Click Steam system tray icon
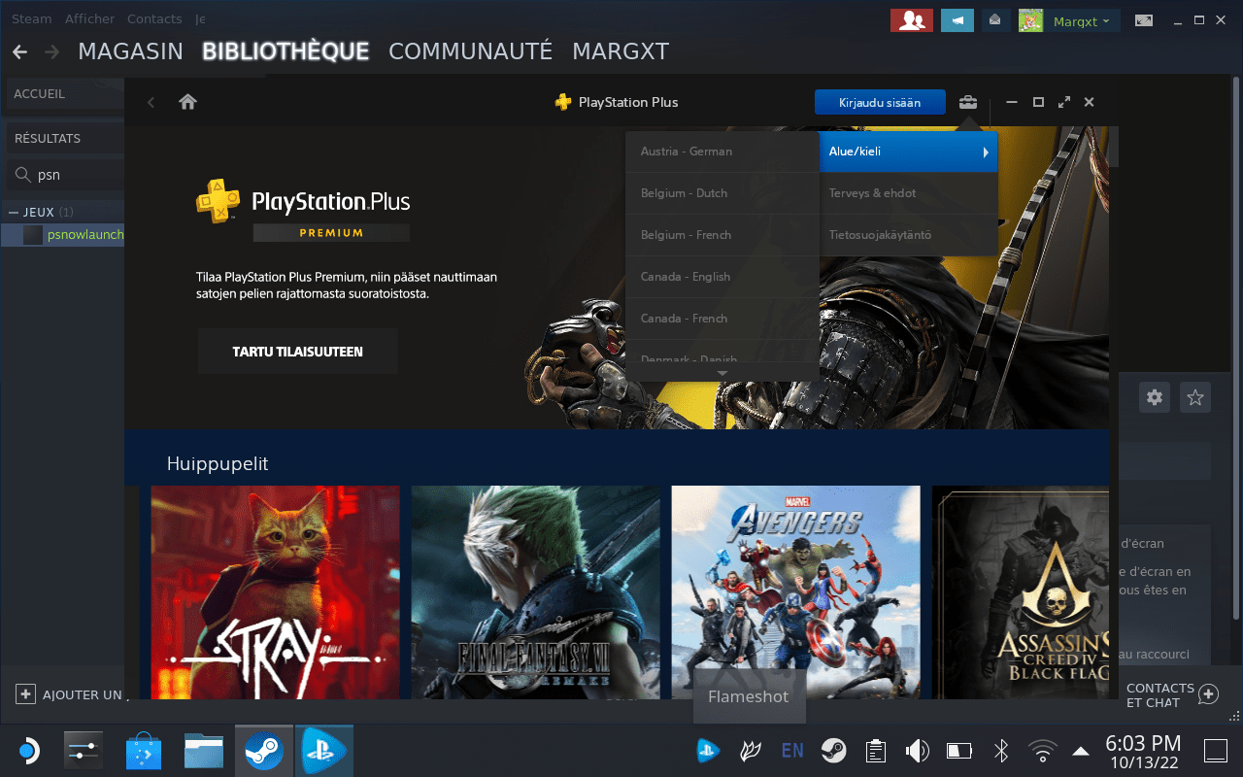1243x777 pixels. pos(833,751)
